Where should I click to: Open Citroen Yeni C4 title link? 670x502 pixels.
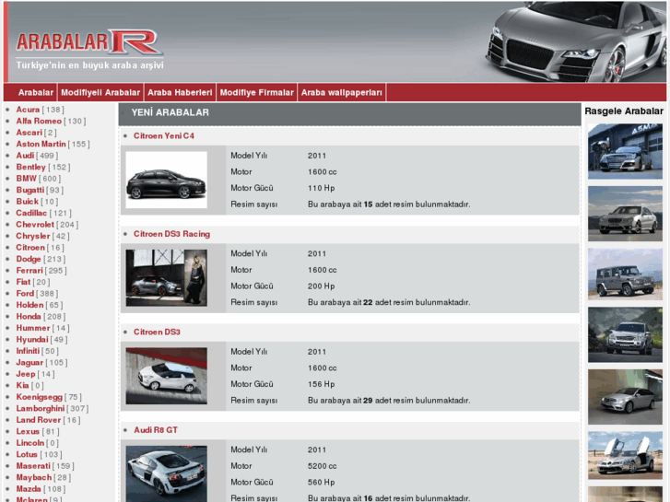164,136
